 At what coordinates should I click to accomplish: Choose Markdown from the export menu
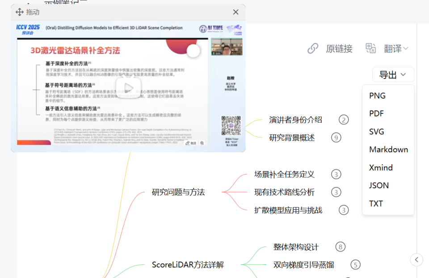point(388,149)
